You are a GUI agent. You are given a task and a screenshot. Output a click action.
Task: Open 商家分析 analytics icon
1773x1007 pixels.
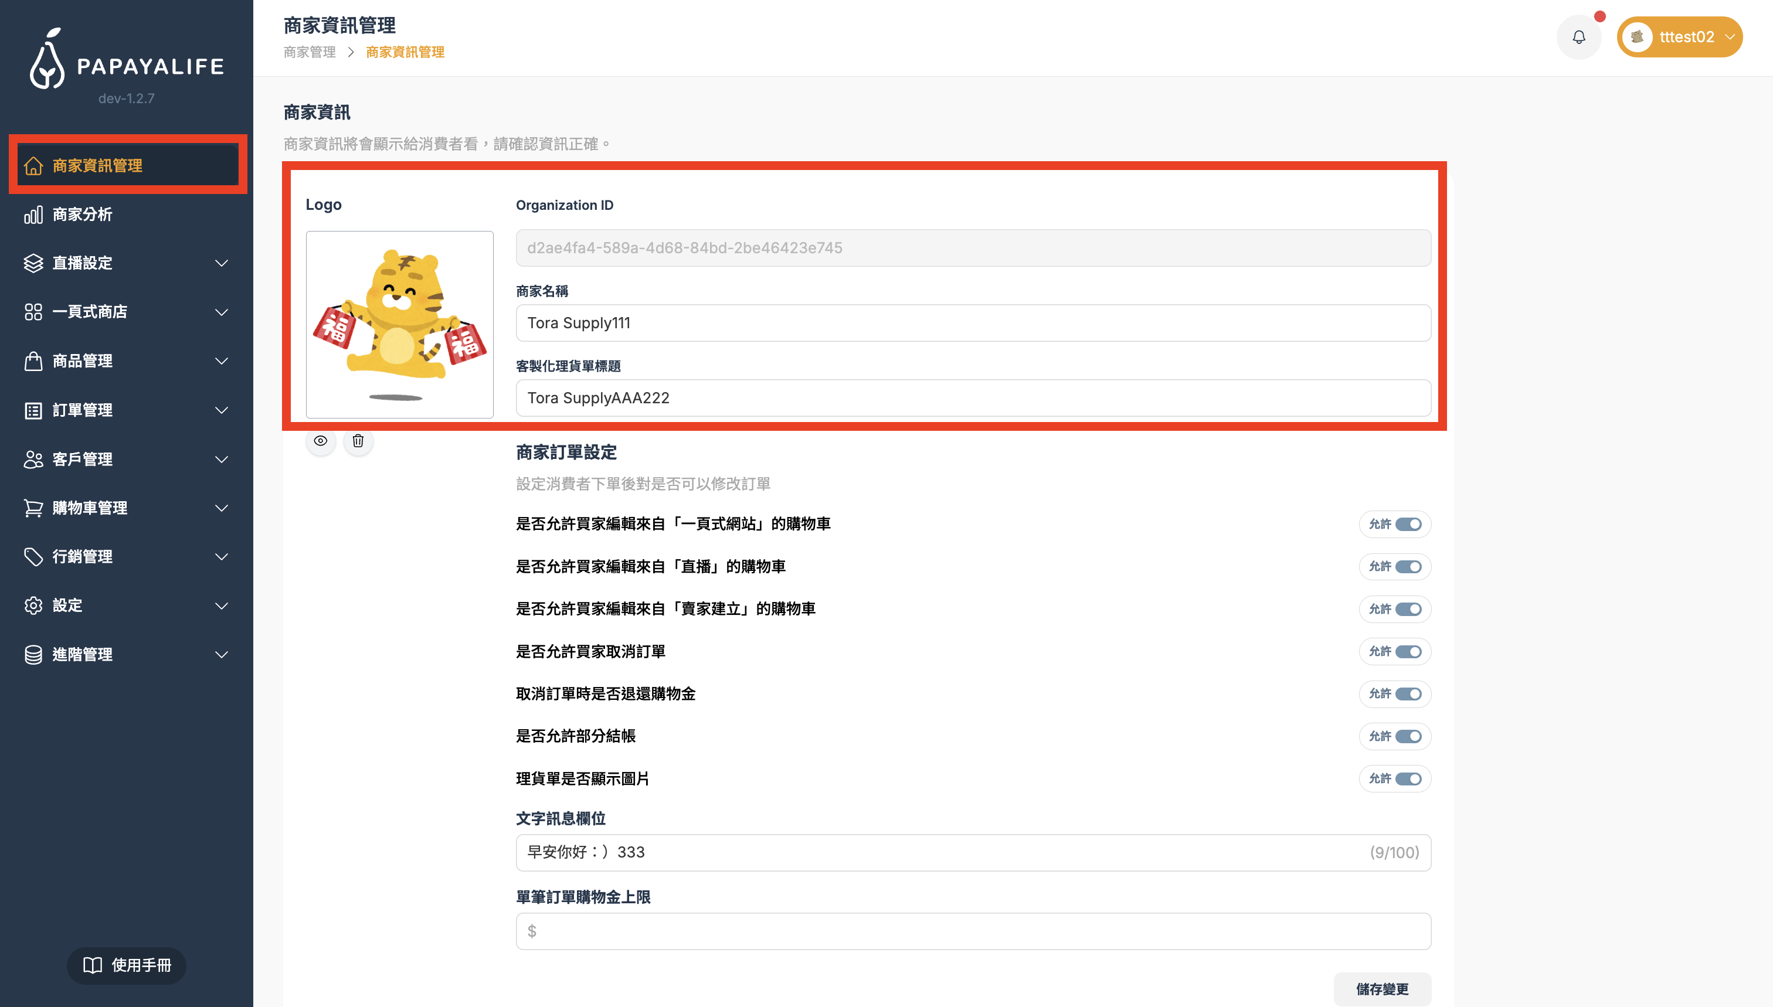[34, 215]
